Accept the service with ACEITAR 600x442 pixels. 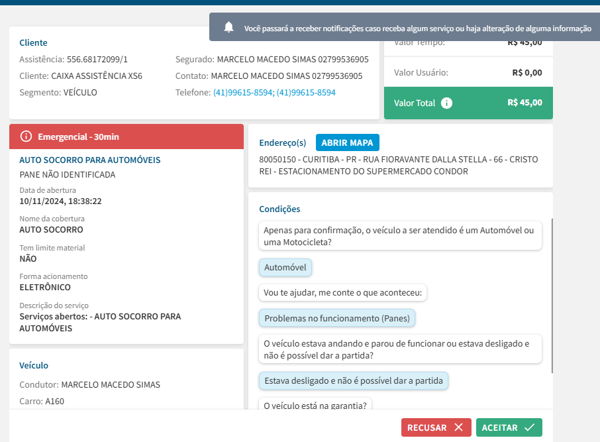(x=509, y=427)
